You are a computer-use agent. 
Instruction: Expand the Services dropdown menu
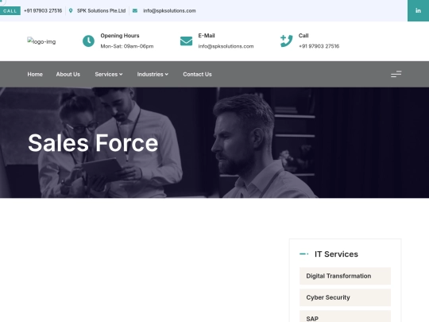click(x=109, y=74)
